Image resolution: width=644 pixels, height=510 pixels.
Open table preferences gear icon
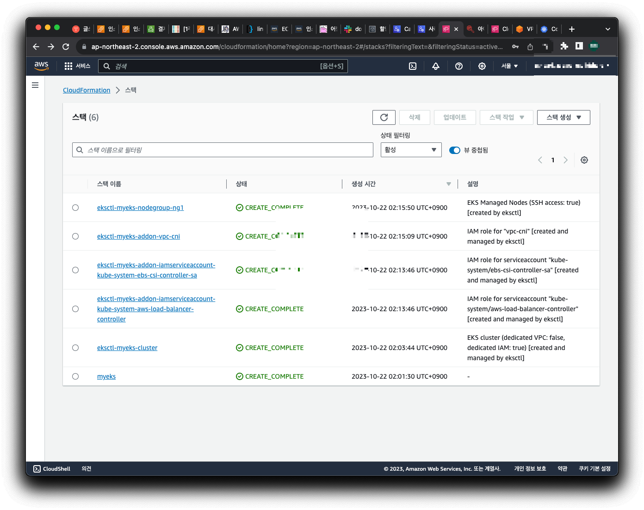pos(584,160)
